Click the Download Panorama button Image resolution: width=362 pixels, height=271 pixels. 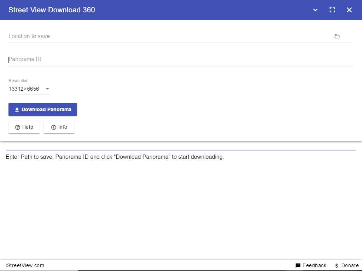pos(43,109)
